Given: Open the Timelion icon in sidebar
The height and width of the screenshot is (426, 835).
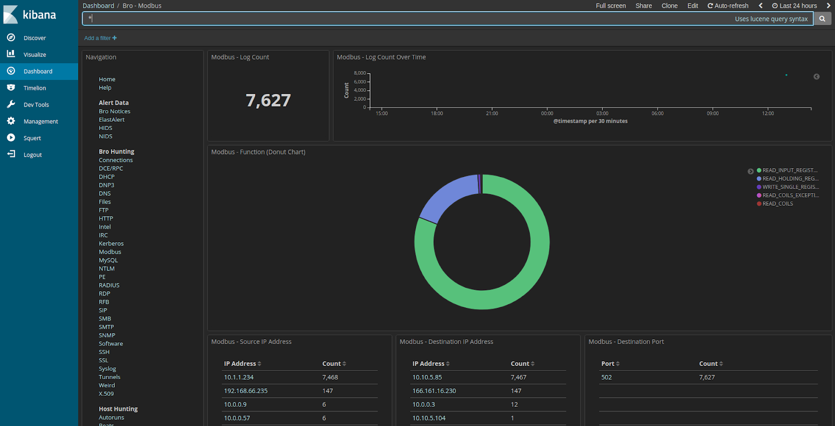Looking at the screenshot, I should pos(11,88).
